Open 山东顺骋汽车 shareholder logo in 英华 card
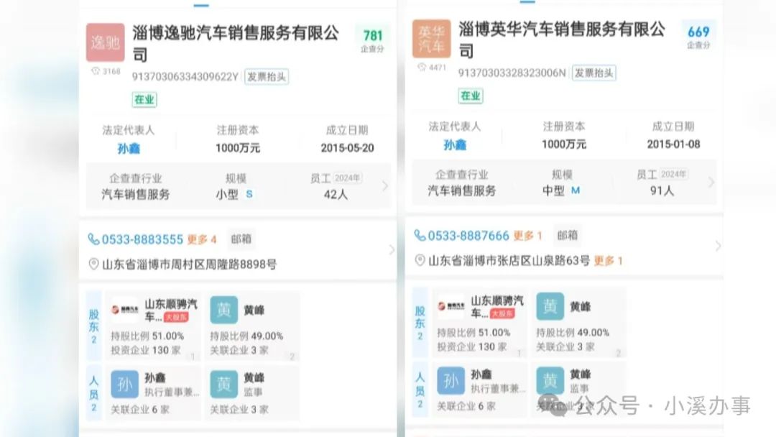 [451, 306]
